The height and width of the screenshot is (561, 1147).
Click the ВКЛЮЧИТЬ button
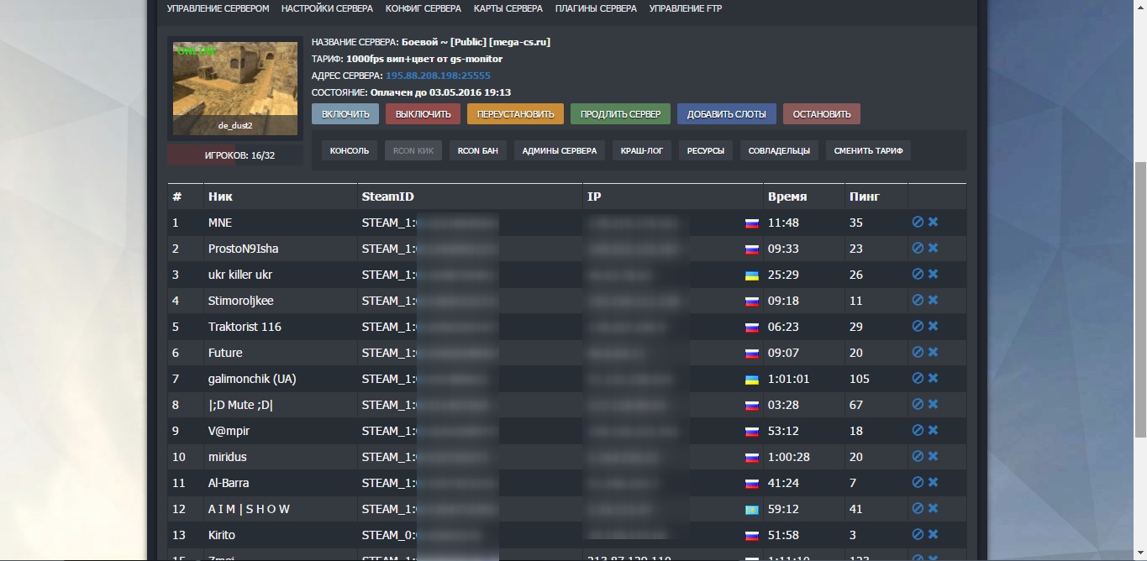point(345,114)
